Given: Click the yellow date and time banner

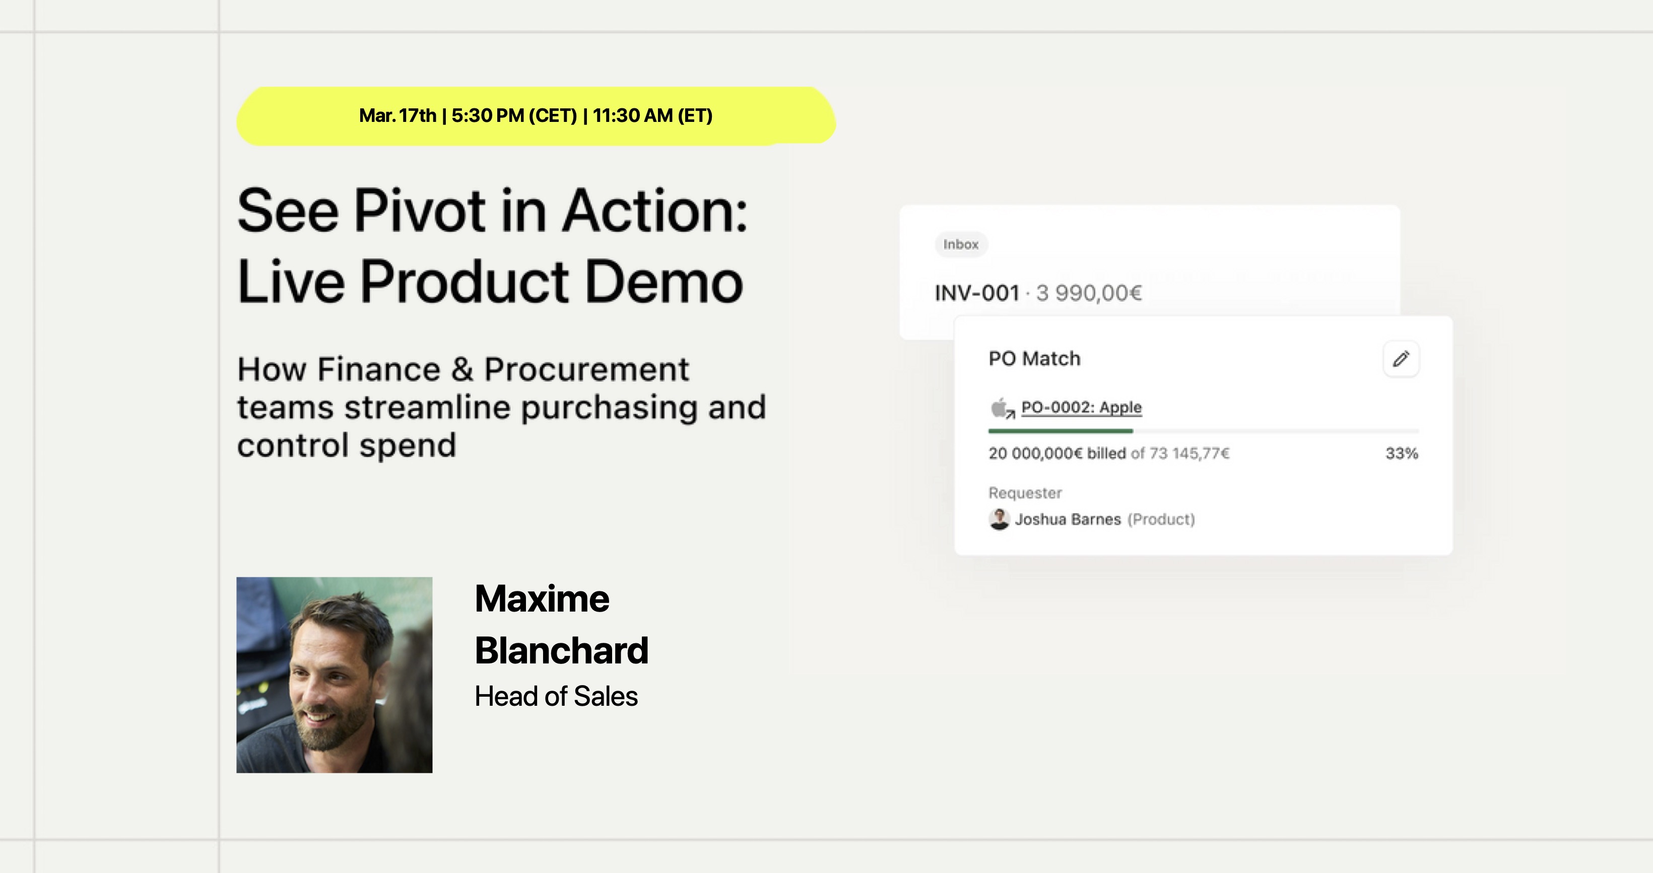Looking at the screenshot, I should point(536,116).
